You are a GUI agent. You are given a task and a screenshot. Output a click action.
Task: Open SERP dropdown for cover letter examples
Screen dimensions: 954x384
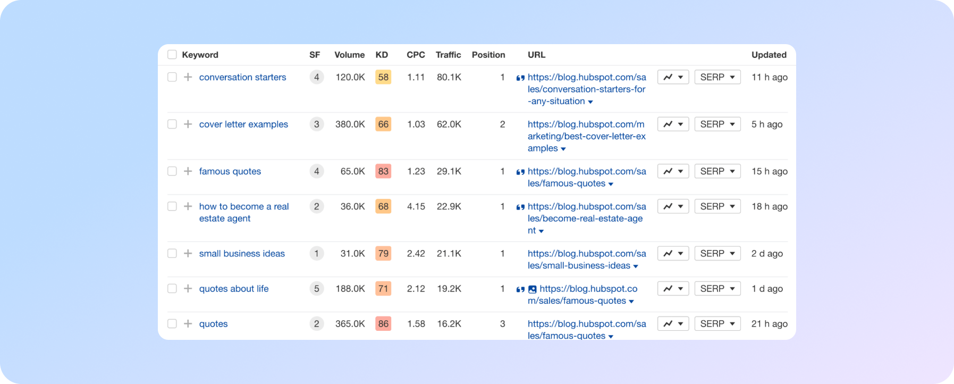click(x=717, y=124)
